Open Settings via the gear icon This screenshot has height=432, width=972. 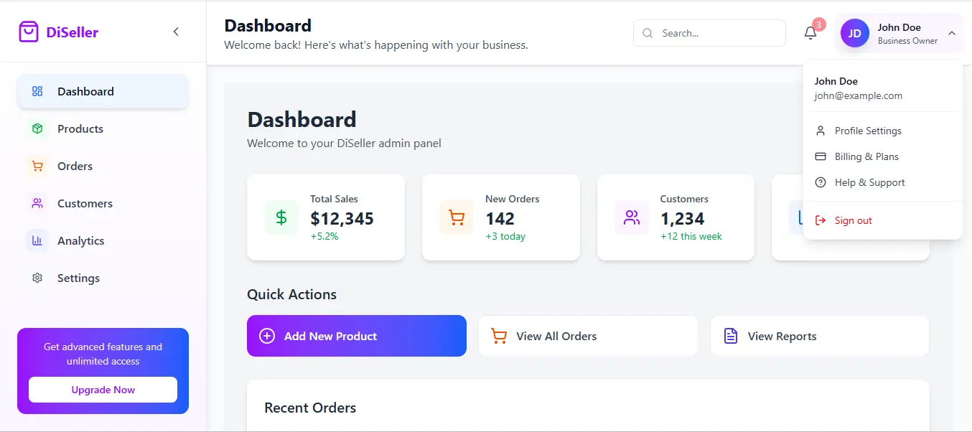[37, 278]
